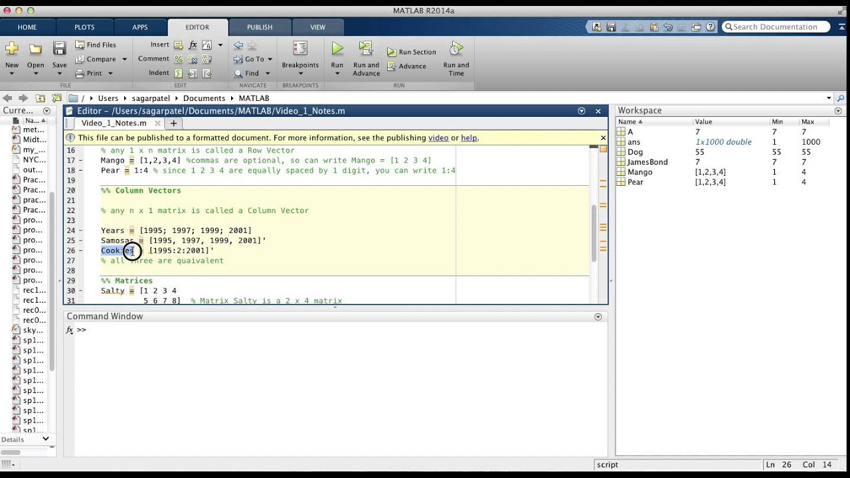Click the Run Section button
The image size is (850, 478).
click(411, 52)
